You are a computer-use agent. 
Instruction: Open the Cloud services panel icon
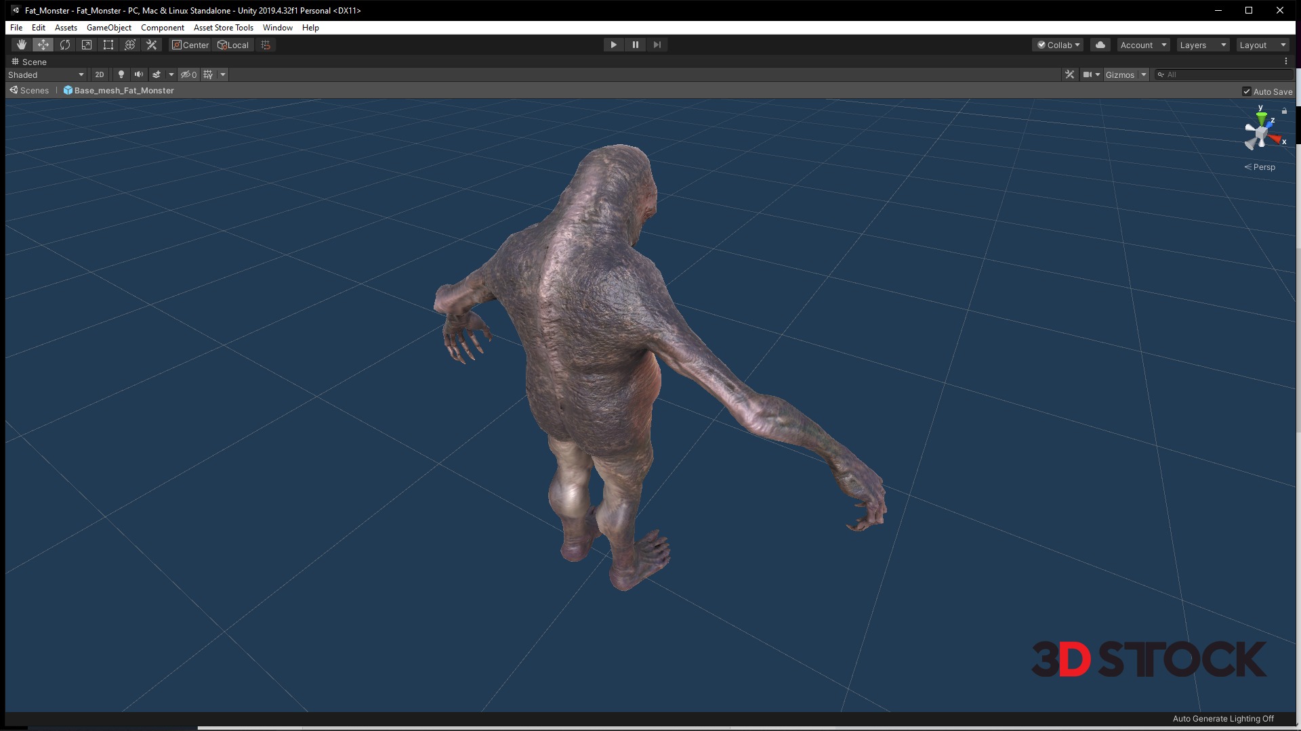1100,45
